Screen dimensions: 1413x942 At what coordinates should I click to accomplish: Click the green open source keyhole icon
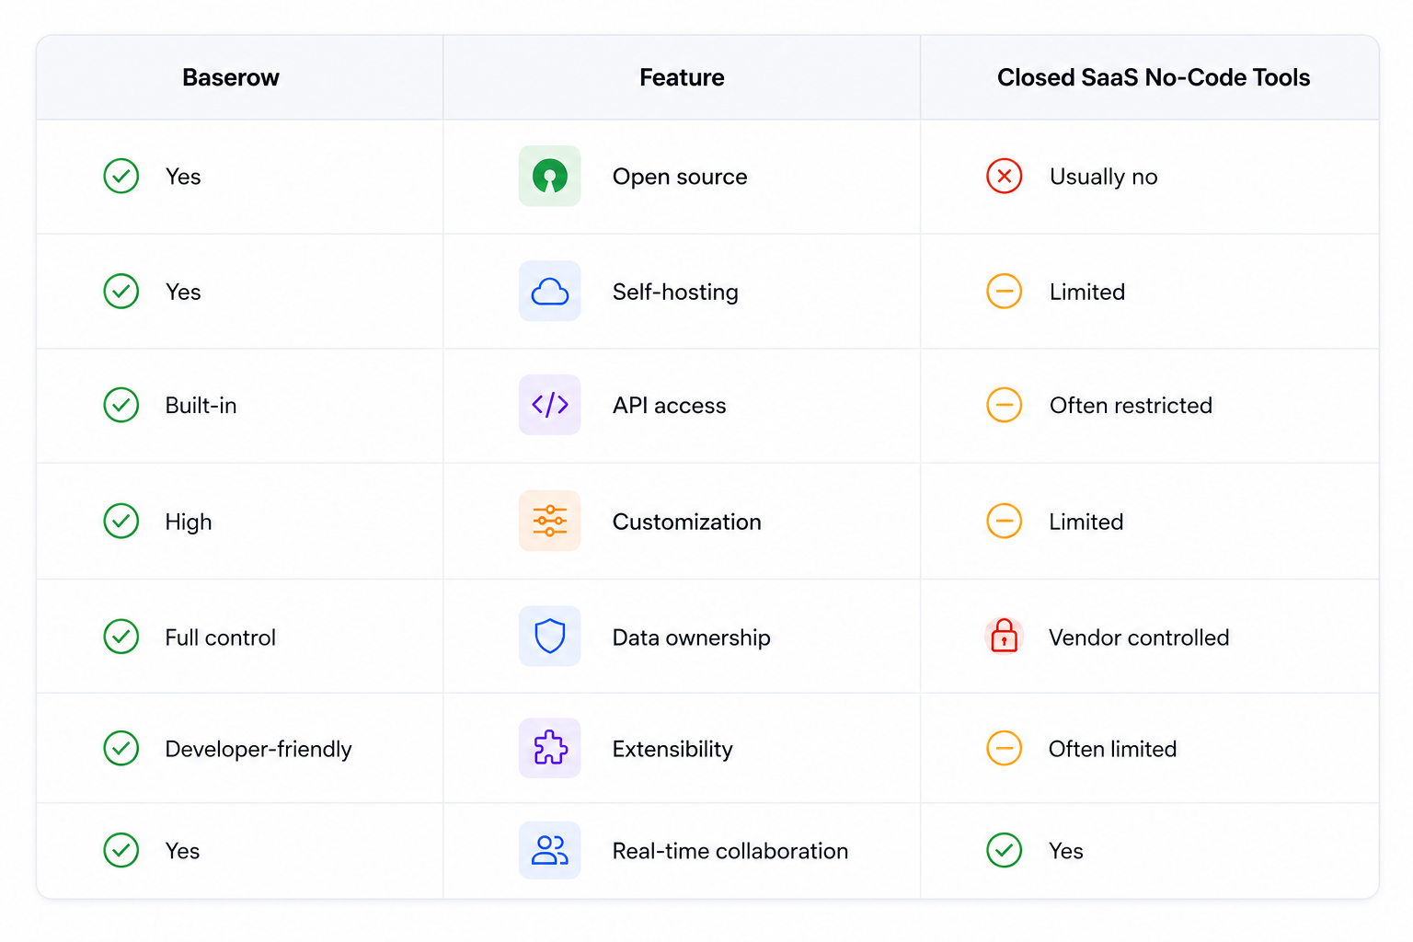click(550, 176)
